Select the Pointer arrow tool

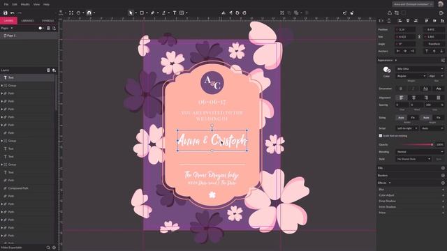click(131, 13)
